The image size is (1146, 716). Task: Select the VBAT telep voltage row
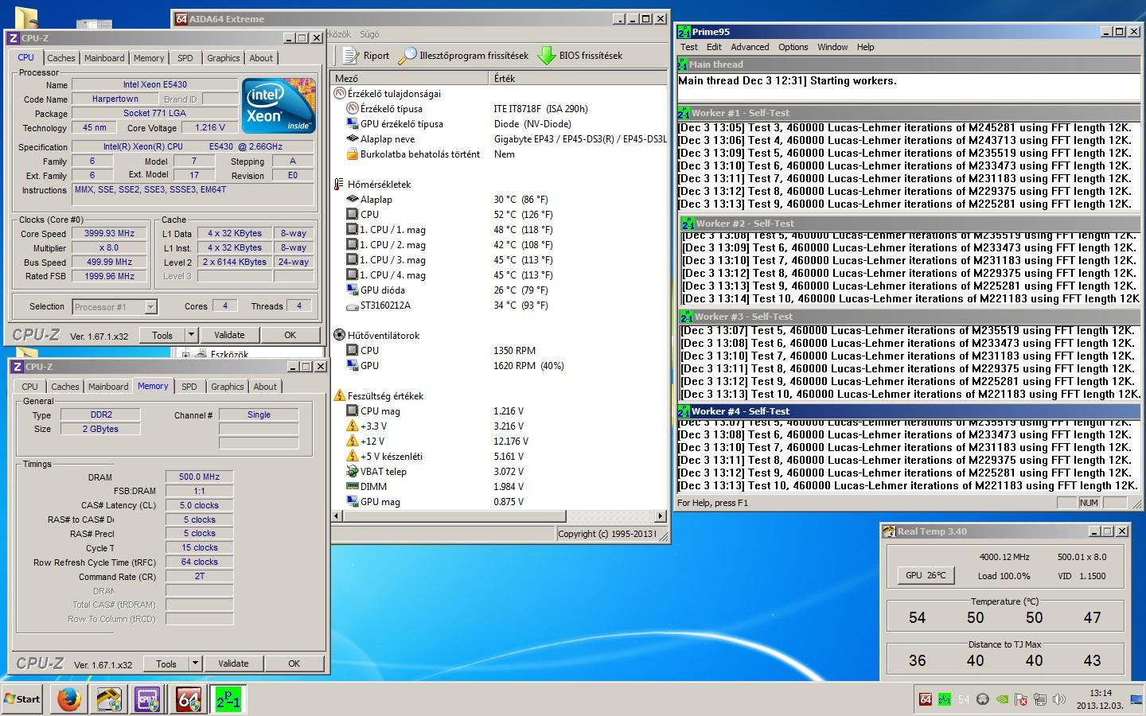tap(499, 472)
